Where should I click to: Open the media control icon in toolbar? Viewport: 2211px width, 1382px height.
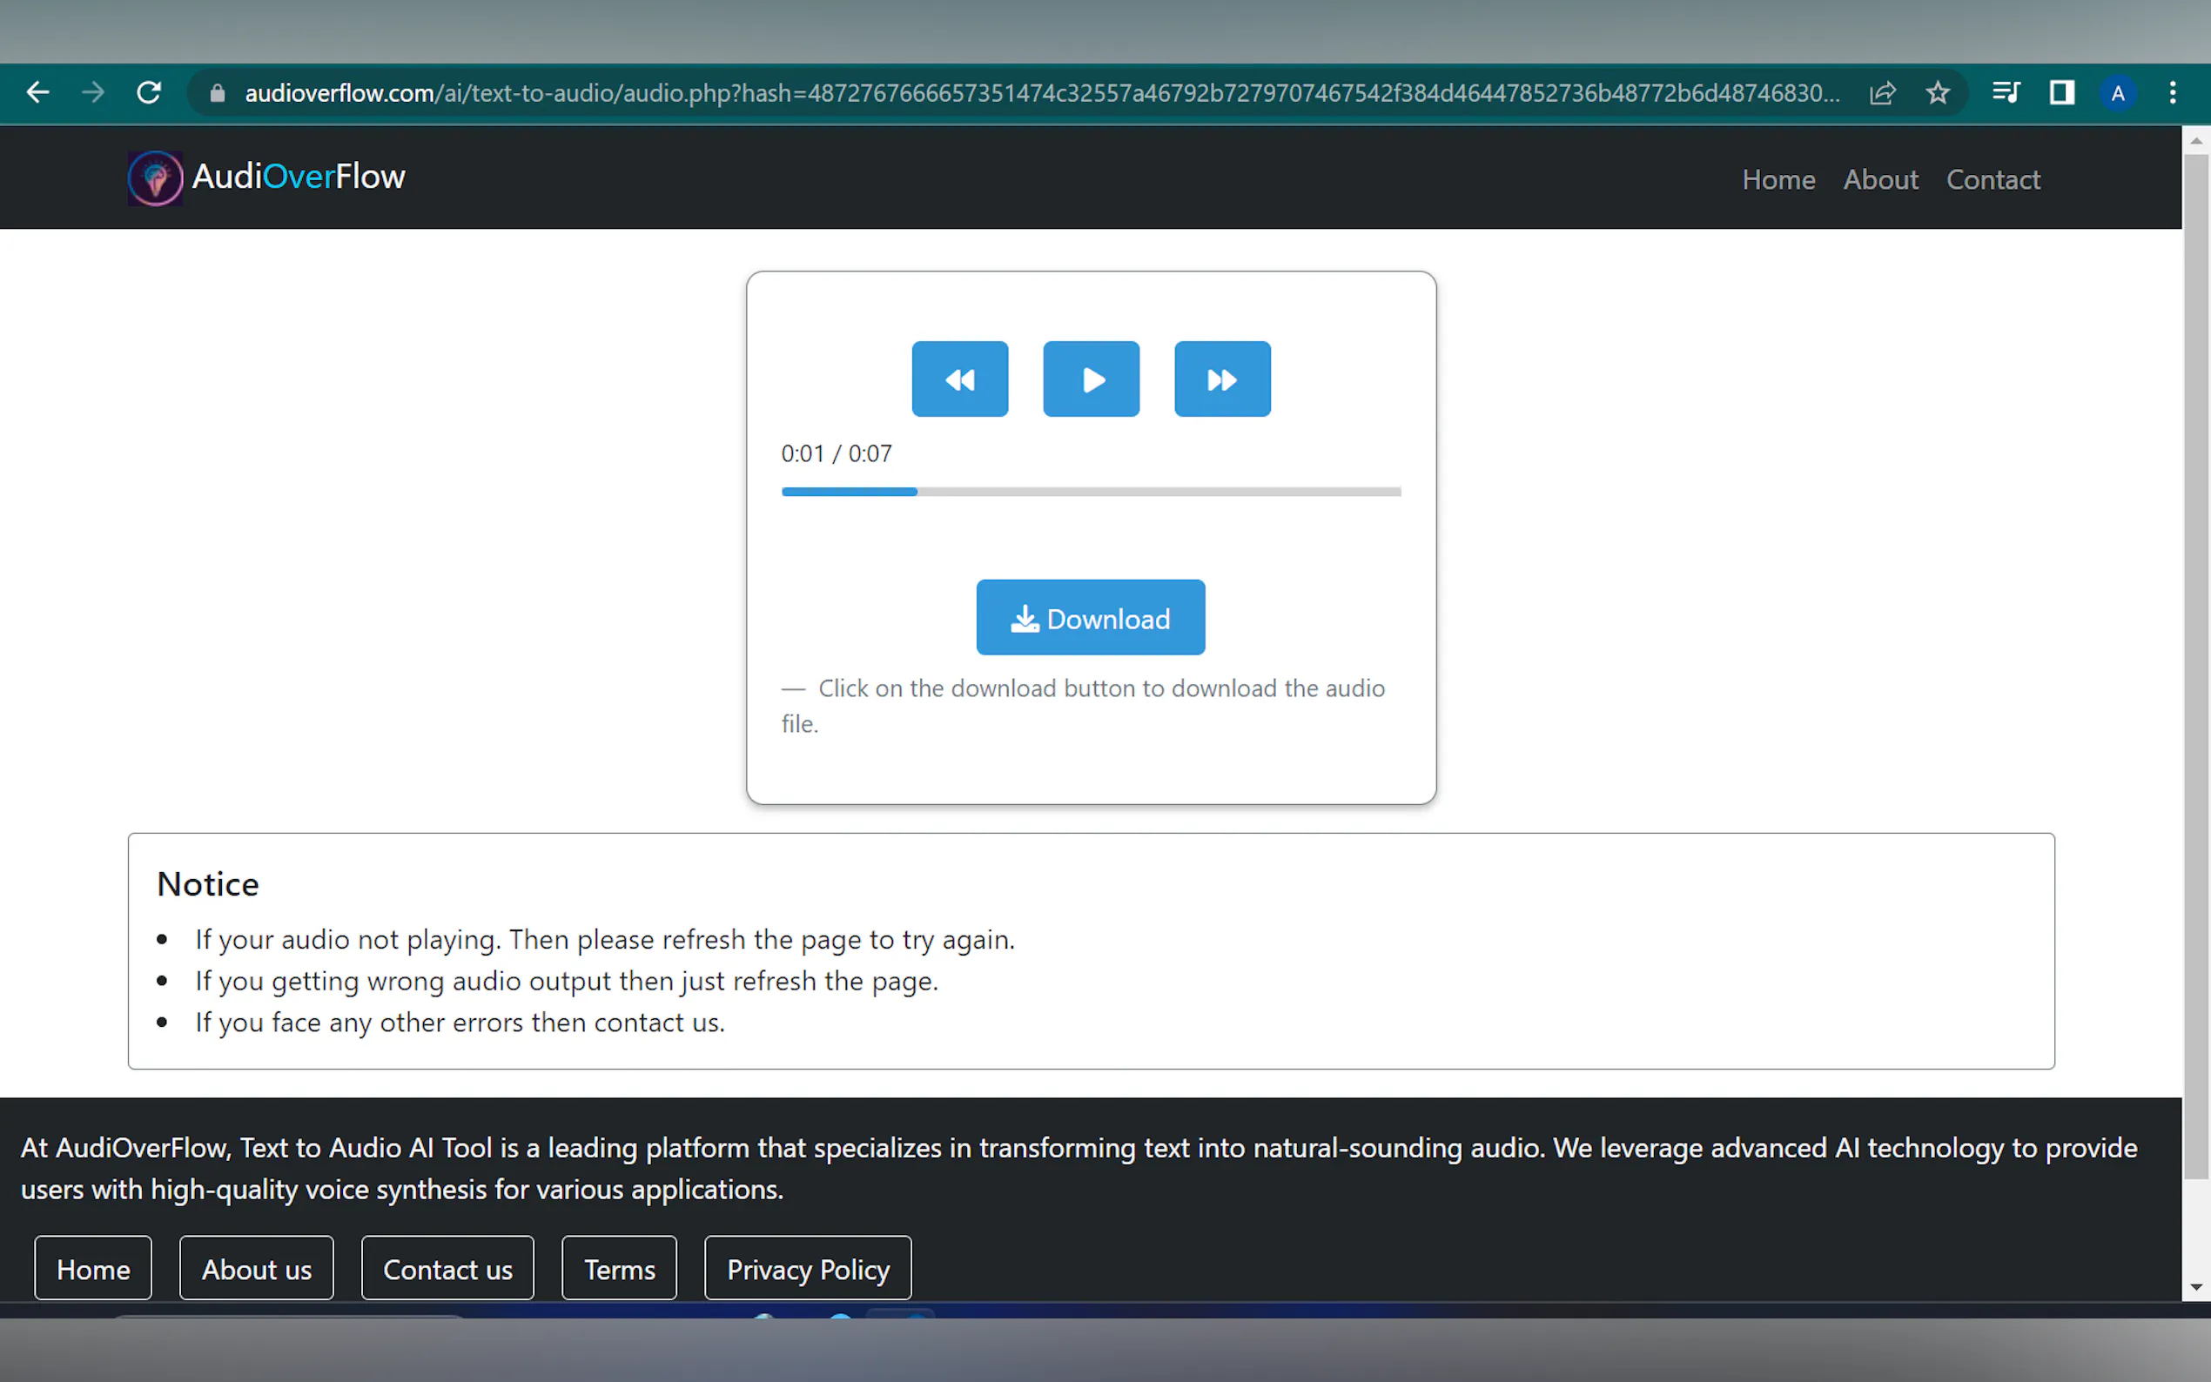point(2006,92)
